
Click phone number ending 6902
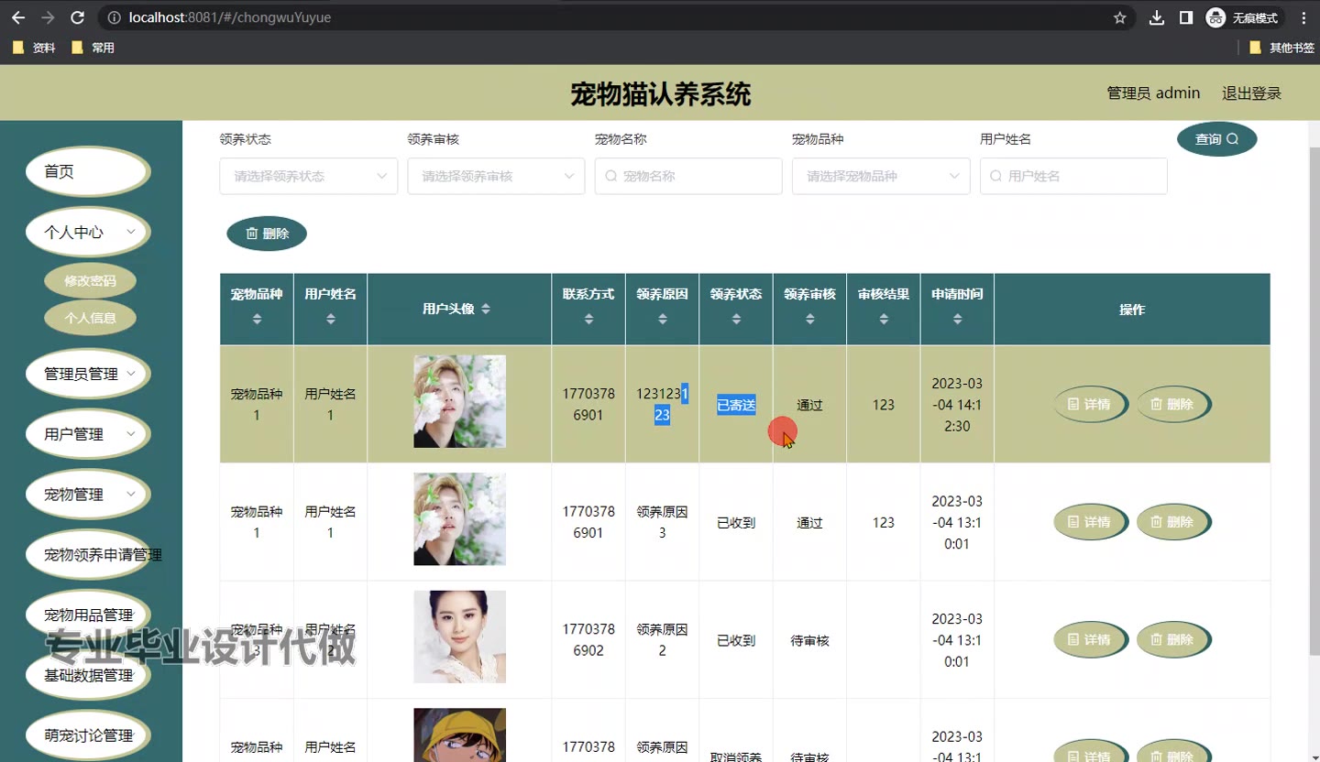coord(588,640)
